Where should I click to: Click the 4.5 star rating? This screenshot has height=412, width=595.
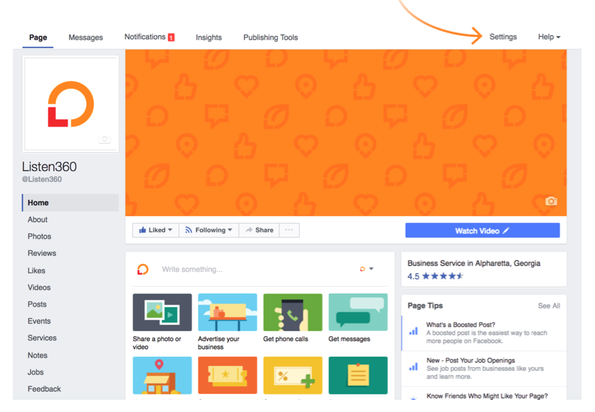pos(435,276)
